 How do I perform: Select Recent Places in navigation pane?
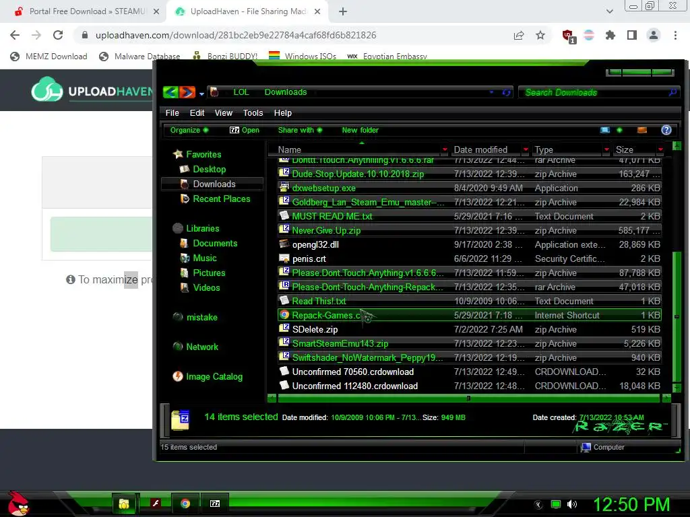coord(221,199)
